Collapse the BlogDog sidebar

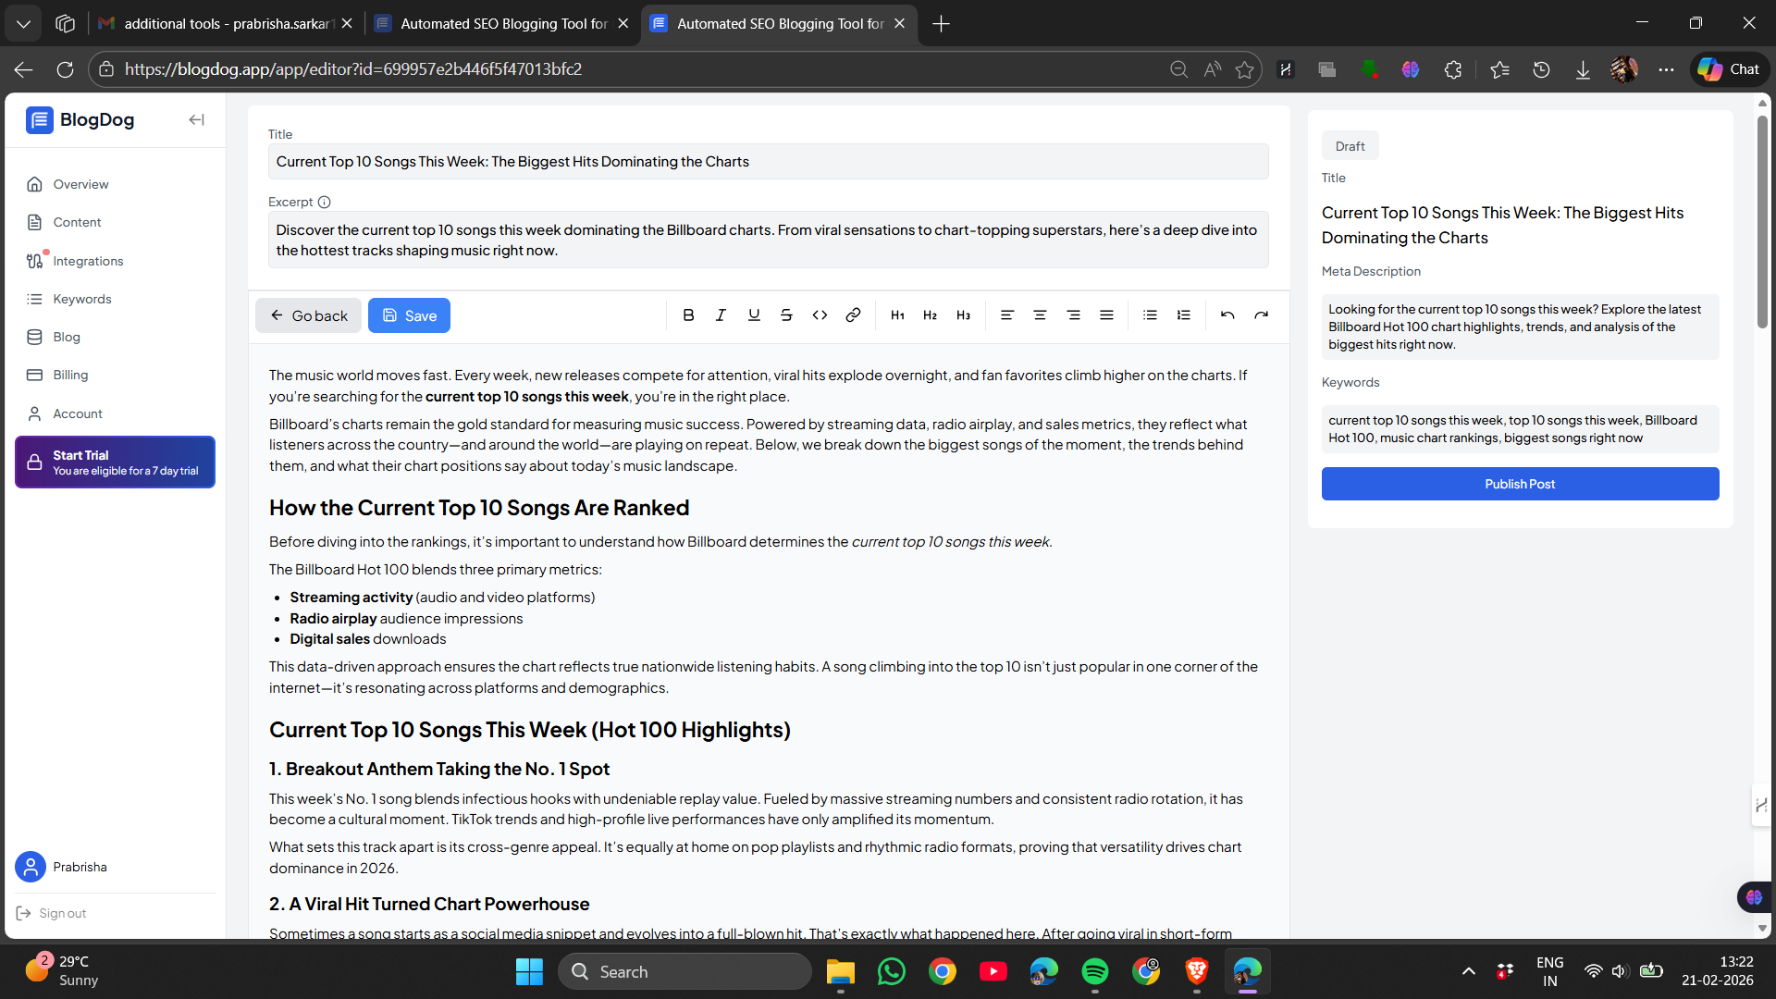[x=196, y=119]
